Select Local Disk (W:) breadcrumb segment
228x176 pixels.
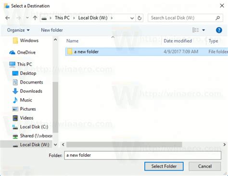click(93, 18)
